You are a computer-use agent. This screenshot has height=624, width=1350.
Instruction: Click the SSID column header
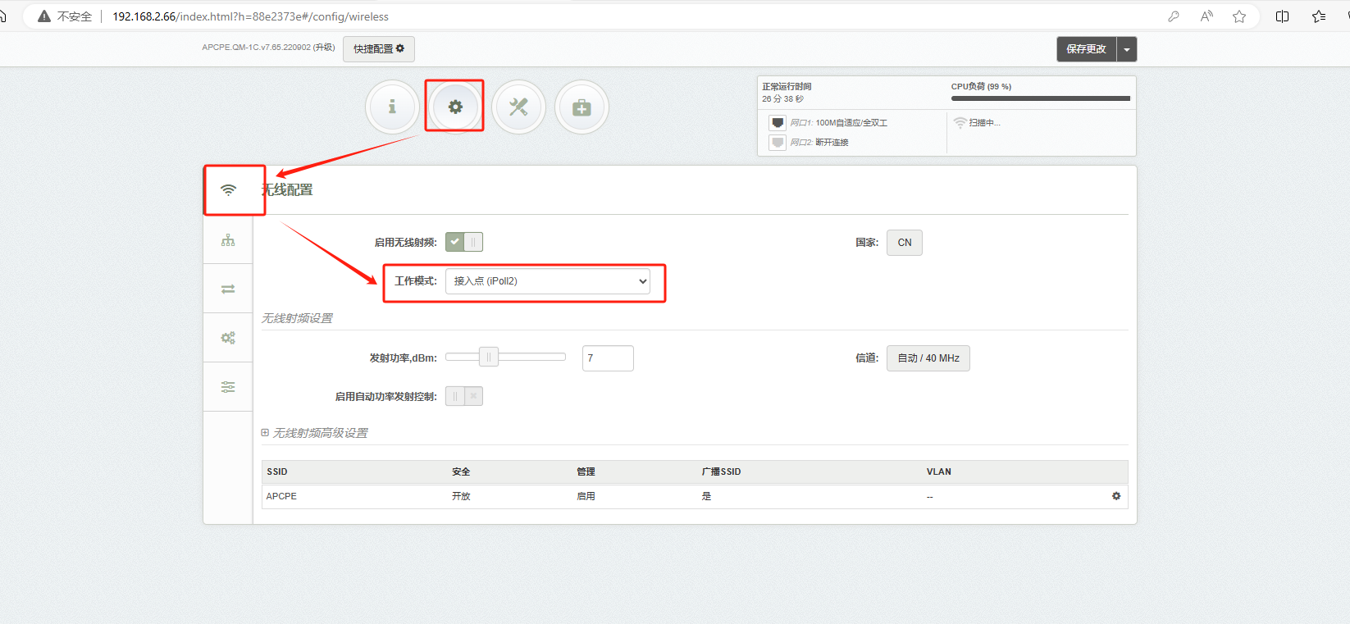point(277,471)
